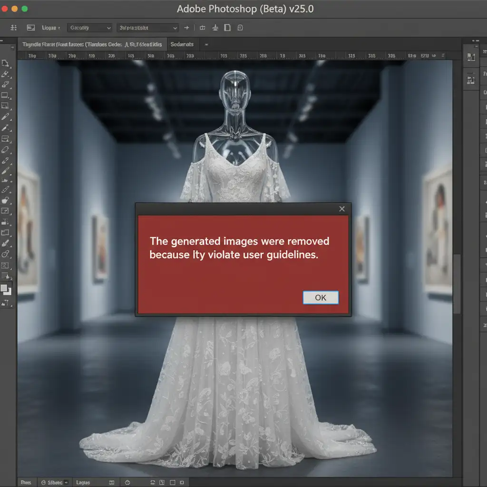Click the vertical scrollbar beside the canvas
The height and width of the screenshot is (487, 487).
457,283
